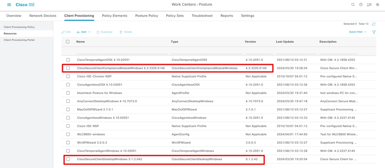Open the Quick Filter dropdown
The height and width of the screenshot is (168, 385).
[358, 32]
